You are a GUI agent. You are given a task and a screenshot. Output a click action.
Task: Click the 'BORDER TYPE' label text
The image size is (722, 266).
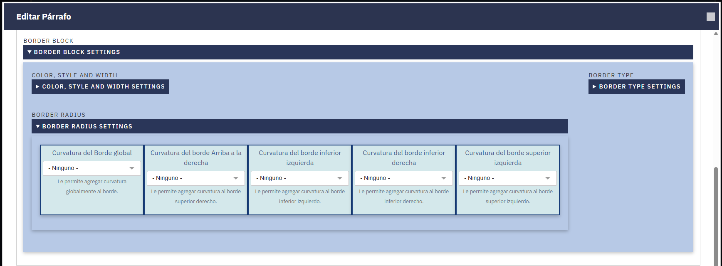pos(611,75)
